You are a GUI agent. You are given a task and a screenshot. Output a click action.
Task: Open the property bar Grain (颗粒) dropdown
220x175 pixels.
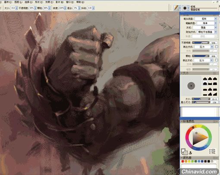49,8
